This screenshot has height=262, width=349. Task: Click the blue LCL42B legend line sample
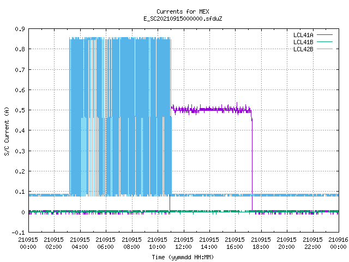tap(324, 49)
